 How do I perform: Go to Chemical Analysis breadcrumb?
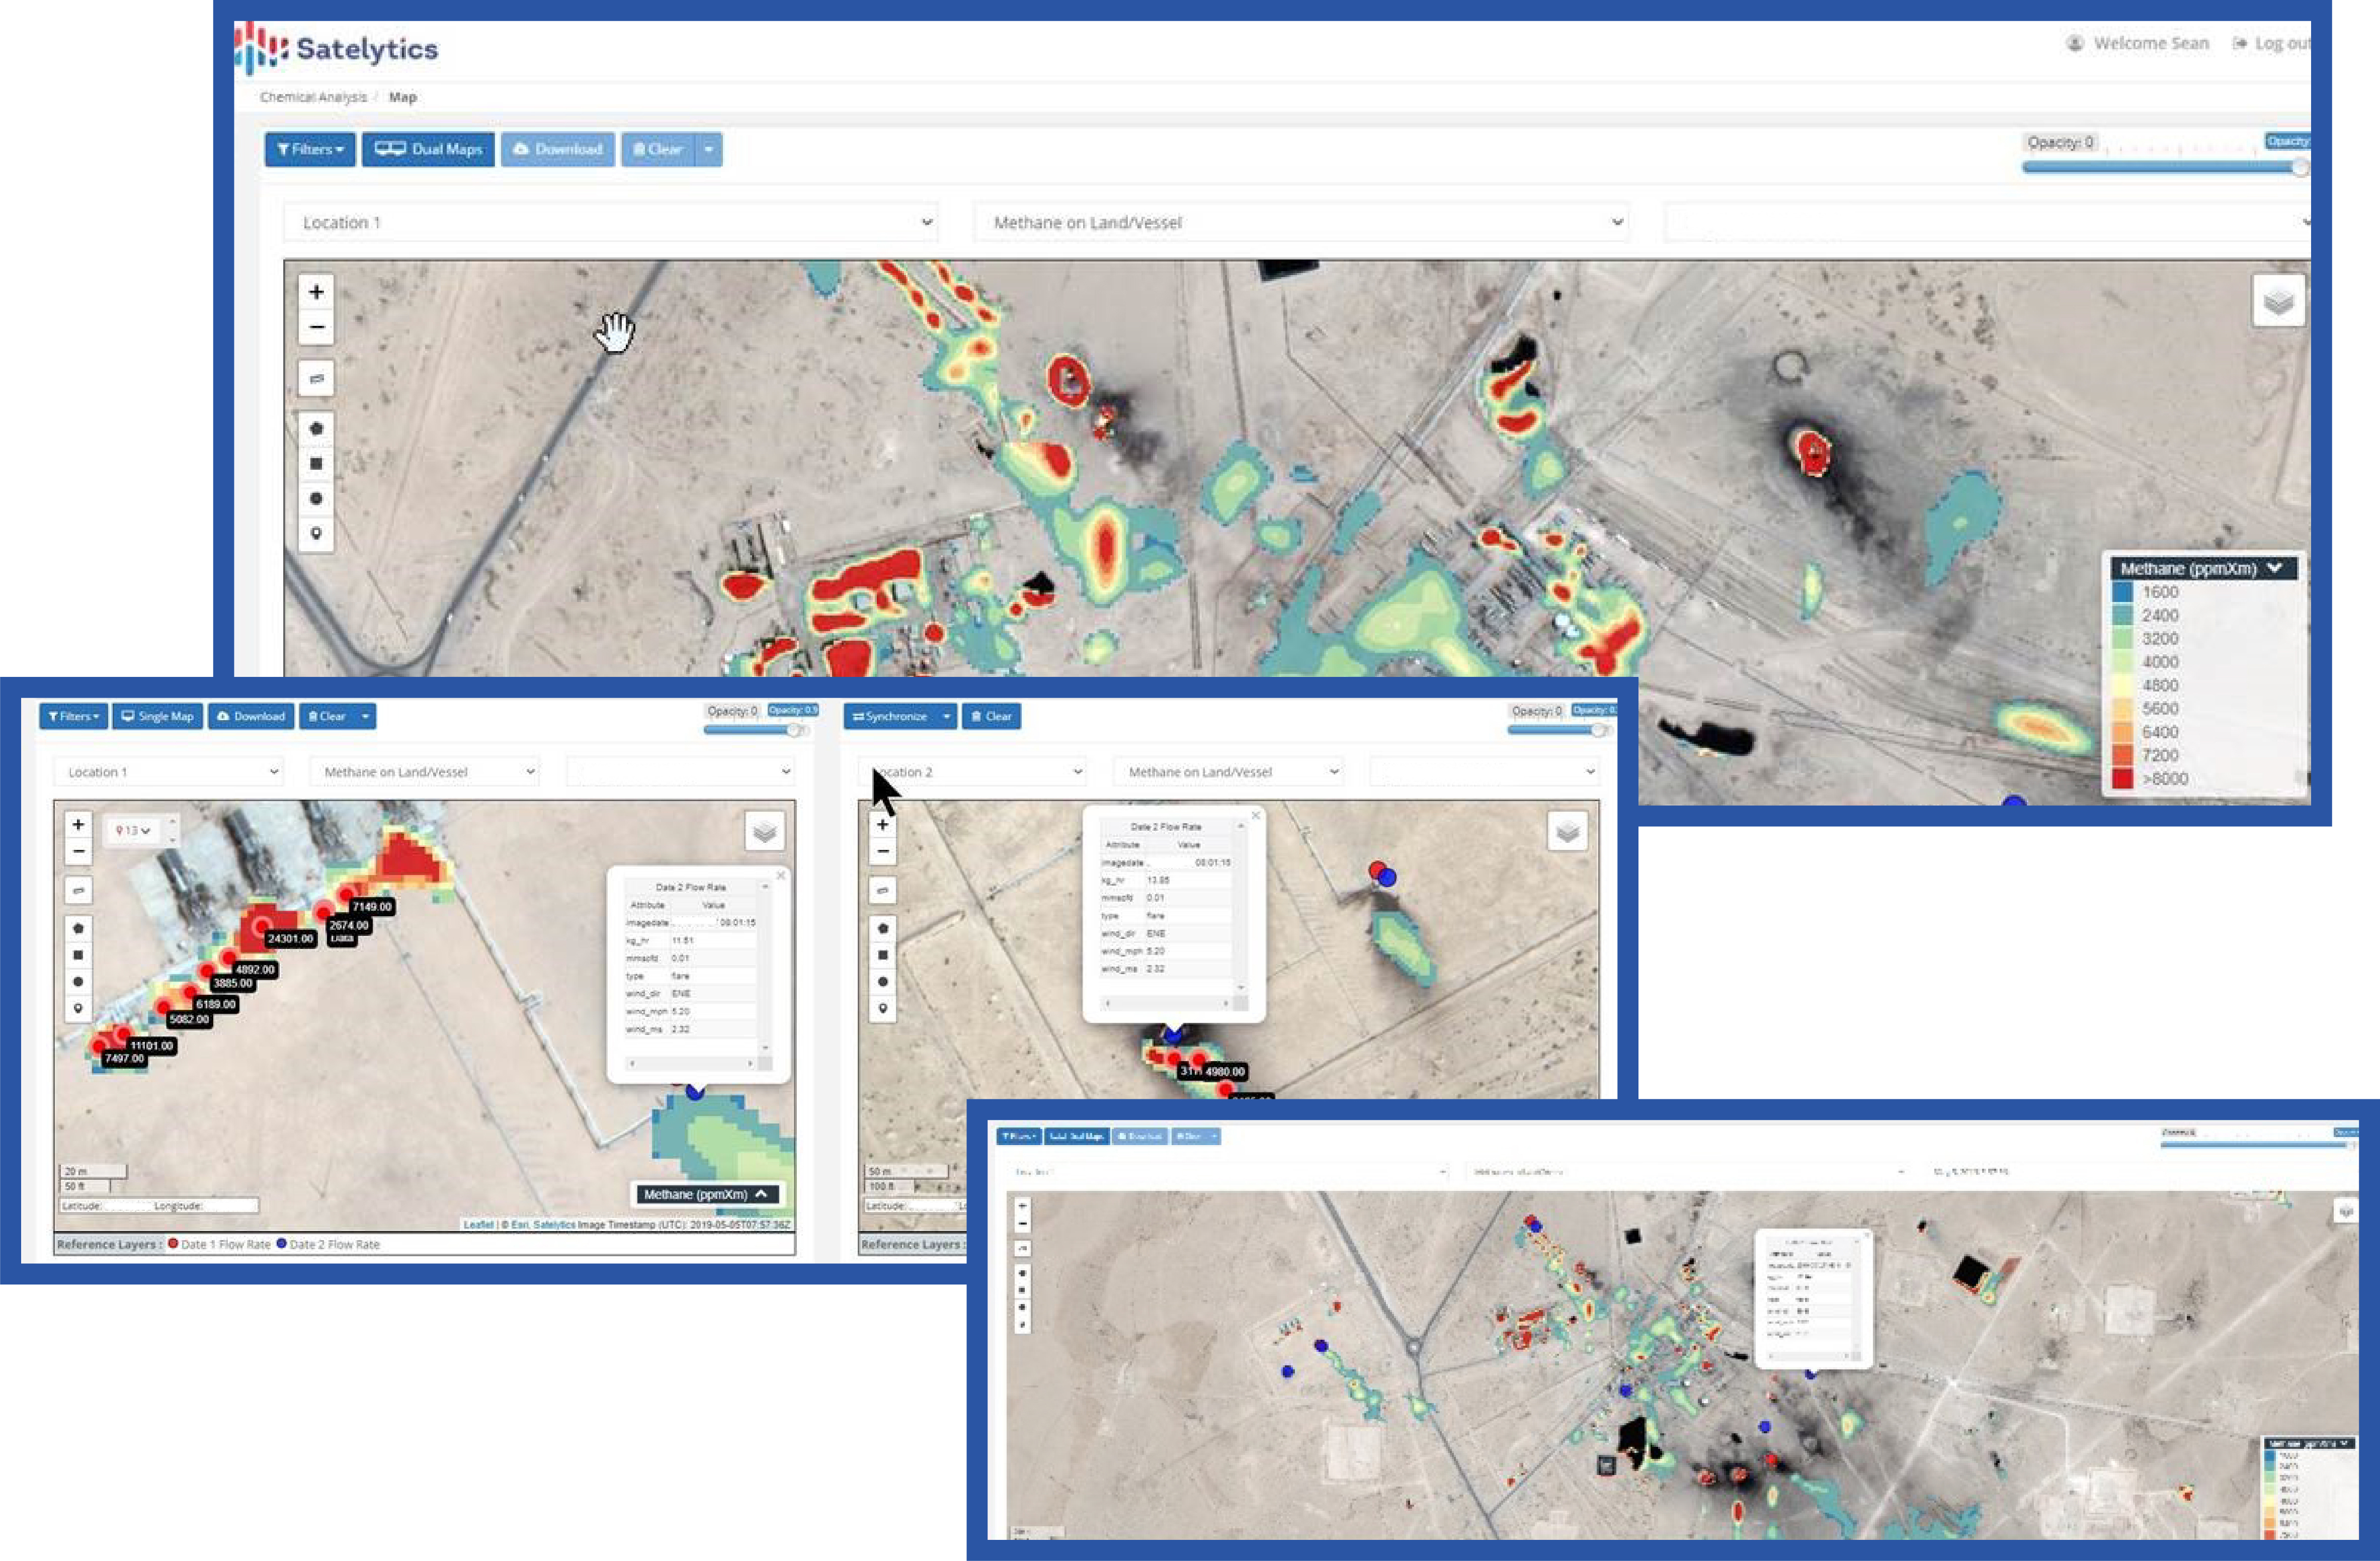point(313,97)
